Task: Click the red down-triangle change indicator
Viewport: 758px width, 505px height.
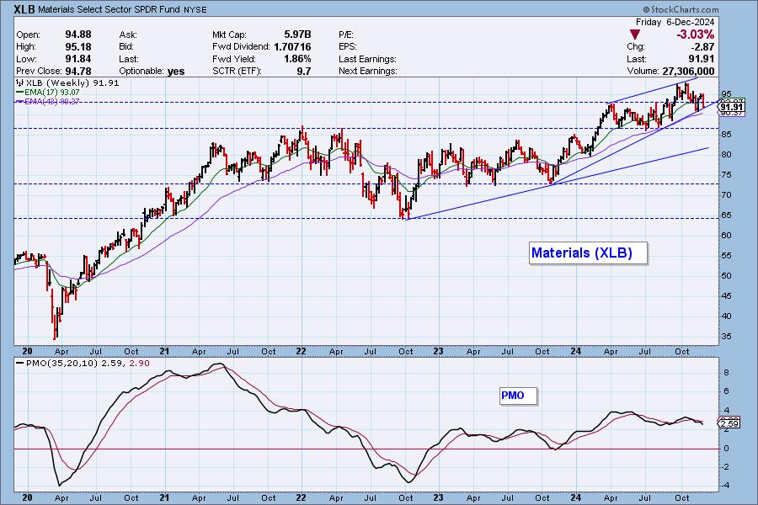Action: click(x=635, y=35)
